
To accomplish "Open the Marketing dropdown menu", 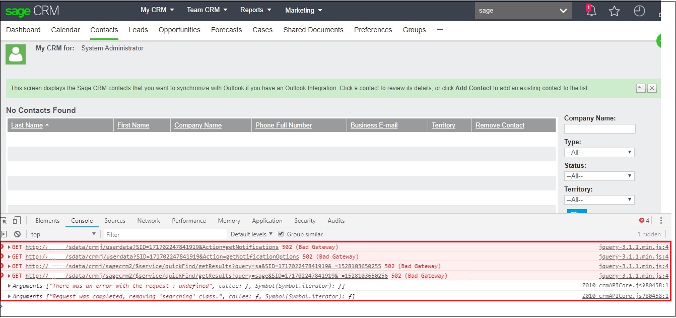I will tap(304, 10).
